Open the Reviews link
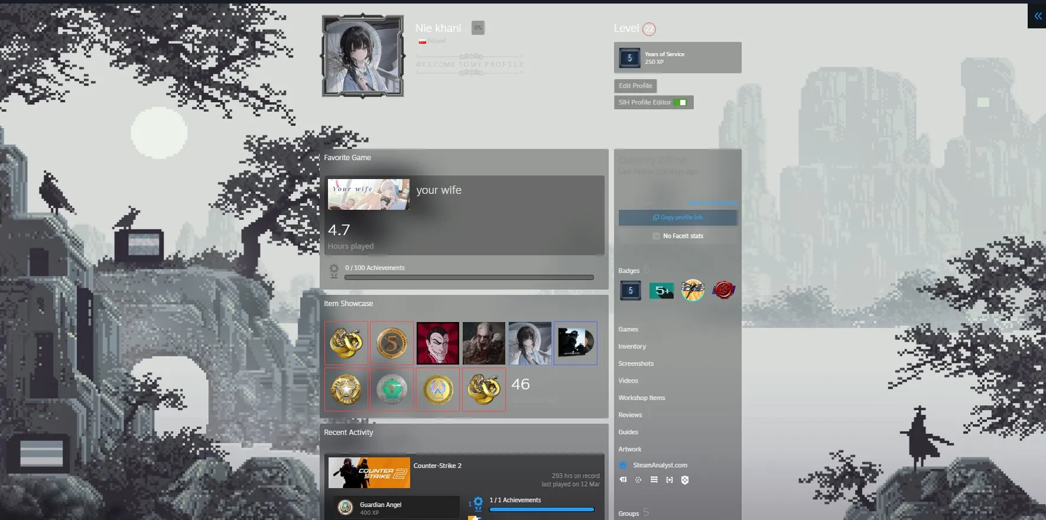Image resolution: width=1046 pixels, height=520 pixels. [x=630, y=415]
